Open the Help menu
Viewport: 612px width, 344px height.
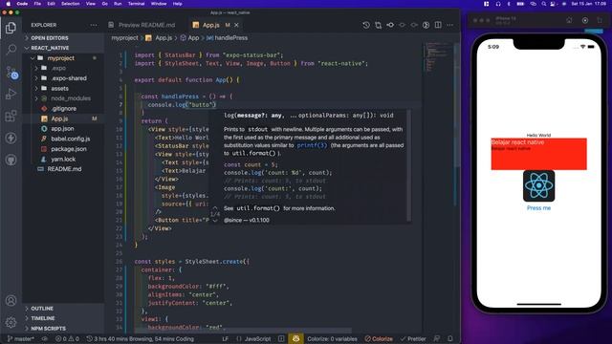pyautogui.click(x=178, y=4)
